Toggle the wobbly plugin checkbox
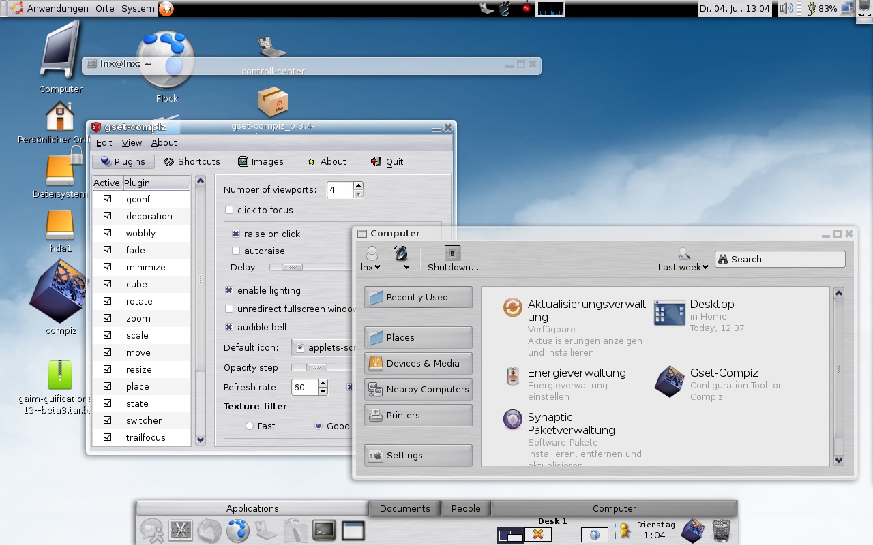This screenshot has width=873, height=545. pyautogui.click(x=107, y=233)
